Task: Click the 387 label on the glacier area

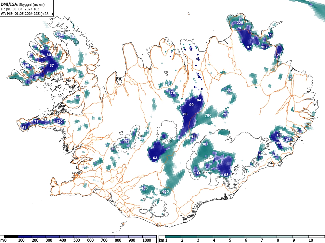Action: coord(205,144)
